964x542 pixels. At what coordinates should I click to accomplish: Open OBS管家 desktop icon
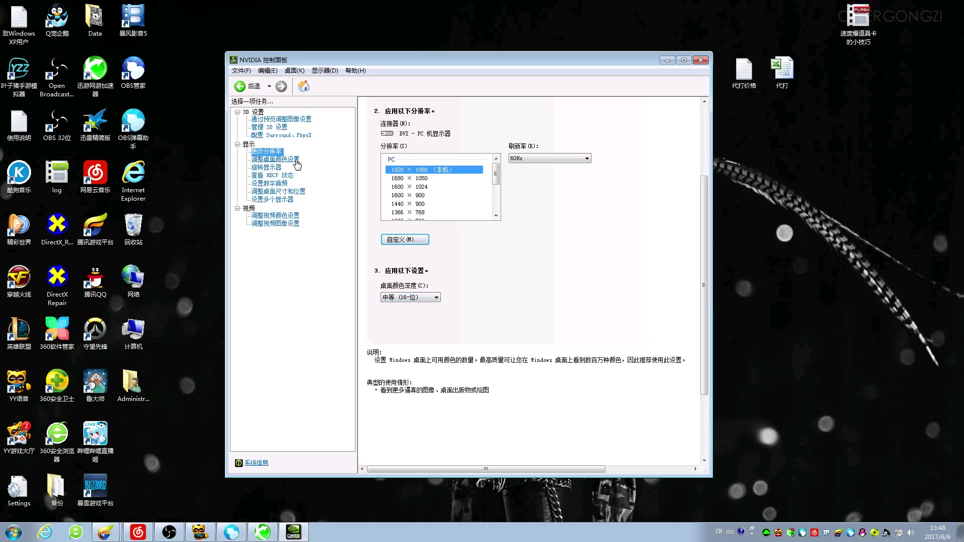134,73
